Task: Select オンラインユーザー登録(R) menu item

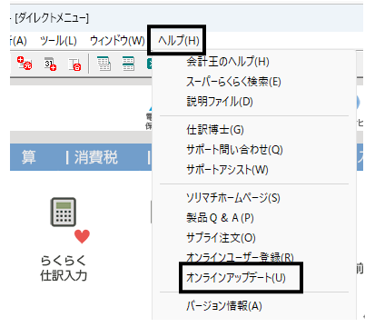Action: pos(254,257)
